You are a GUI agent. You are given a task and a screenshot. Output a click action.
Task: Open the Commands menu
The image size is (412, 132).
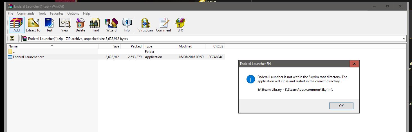pyautogui.click(x=26, y=13)
